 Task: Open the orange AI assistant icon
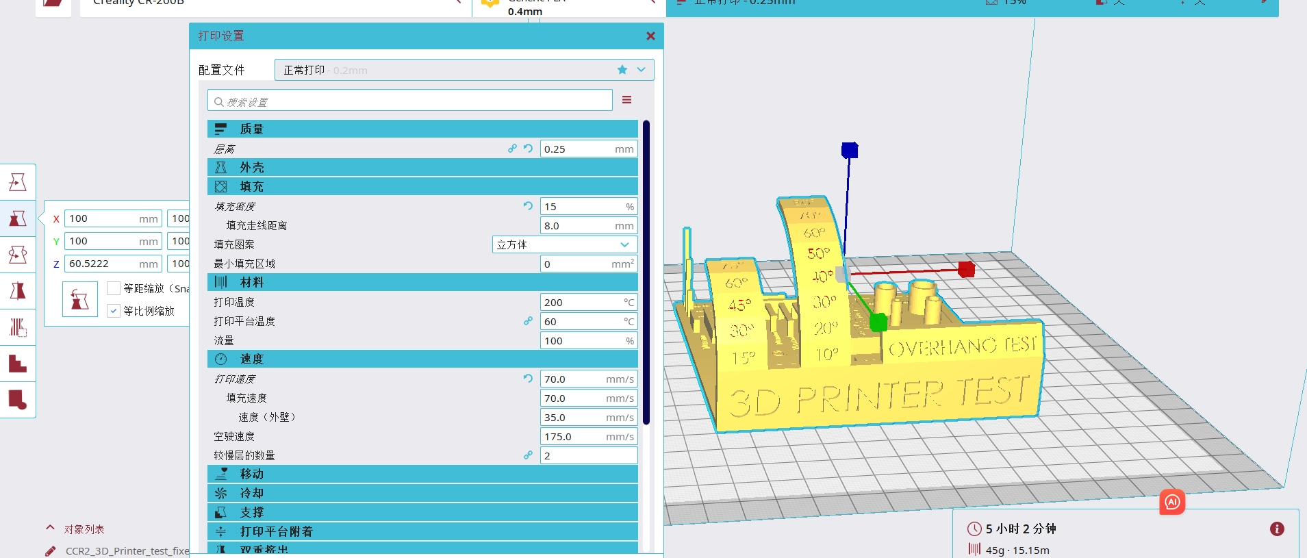(x=1172, y=502)
